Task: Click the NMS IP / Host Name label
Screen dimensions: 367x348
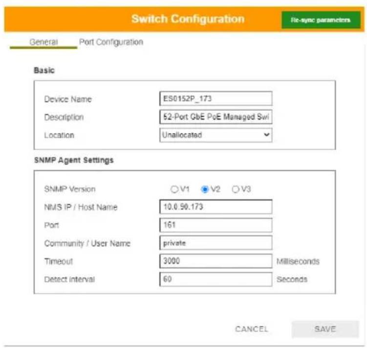Action: [81, 207]
